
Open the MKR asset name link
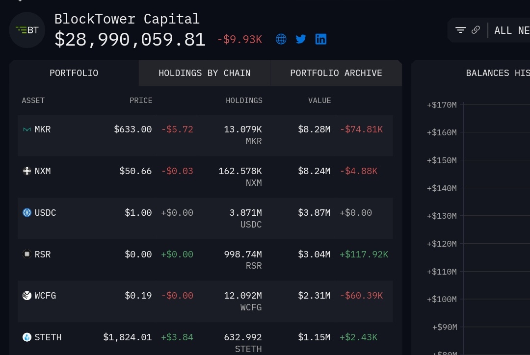click(43, 129)
